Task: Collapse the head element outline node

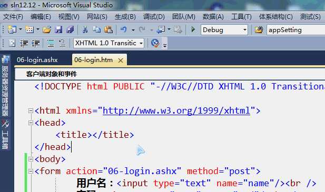Action: (31, 123)
